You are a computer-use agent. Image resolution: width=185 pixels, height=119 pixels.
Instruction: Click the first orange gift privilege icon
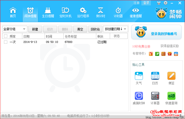pyautogui.click(x=151, y=54)
